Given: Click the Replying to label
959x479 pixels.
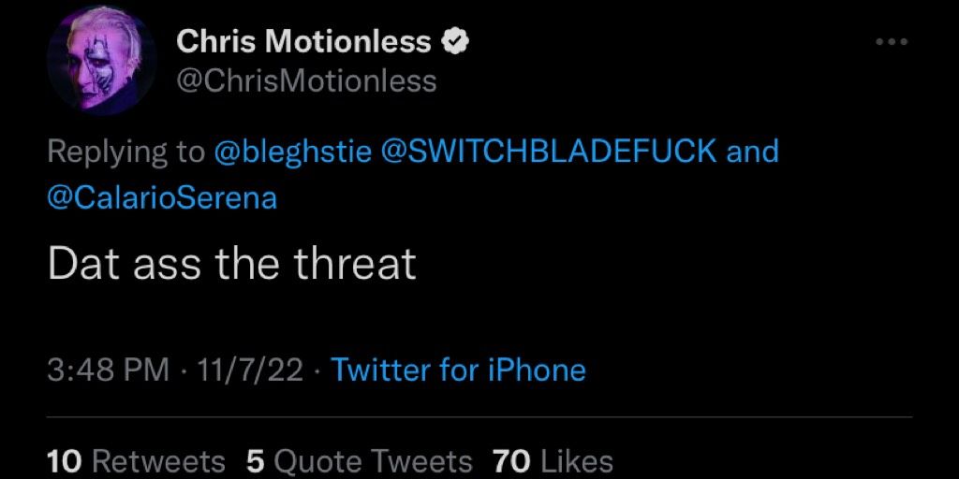Looking at the screenshot, I should point(126,152).
